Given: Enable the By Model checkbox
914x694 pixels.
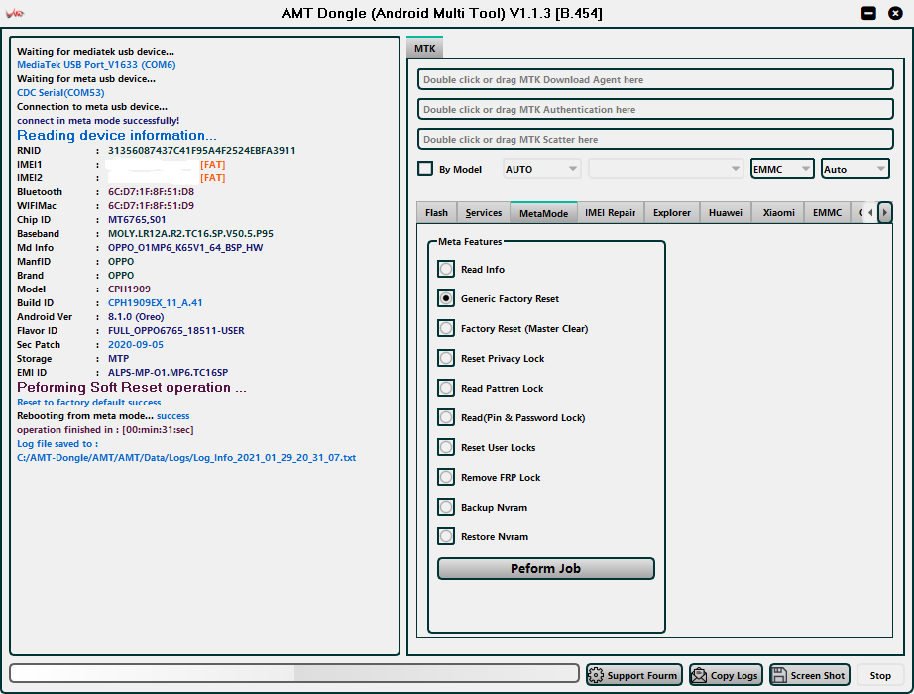Looking at the screenshot, I should tap(425, 170).
